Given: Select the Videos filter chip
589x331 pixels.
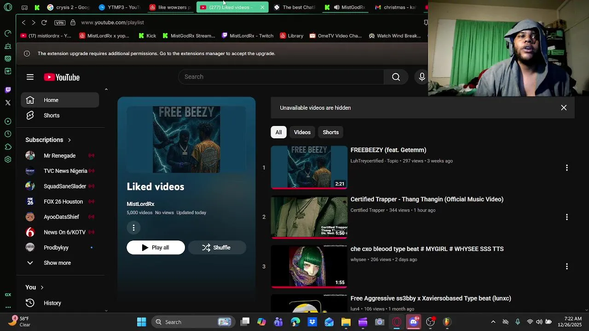Looking at the screenshot, I should 302,132.
